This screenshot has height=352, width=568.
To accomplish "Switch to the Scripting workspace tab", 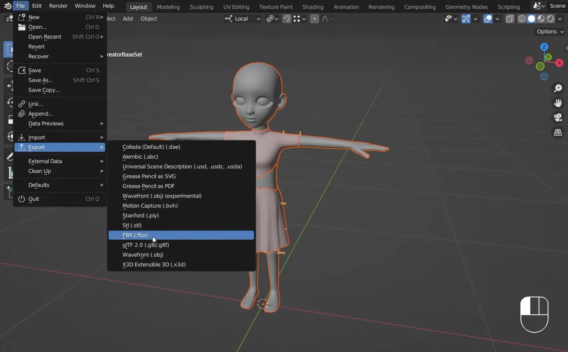I will [508, 7].
